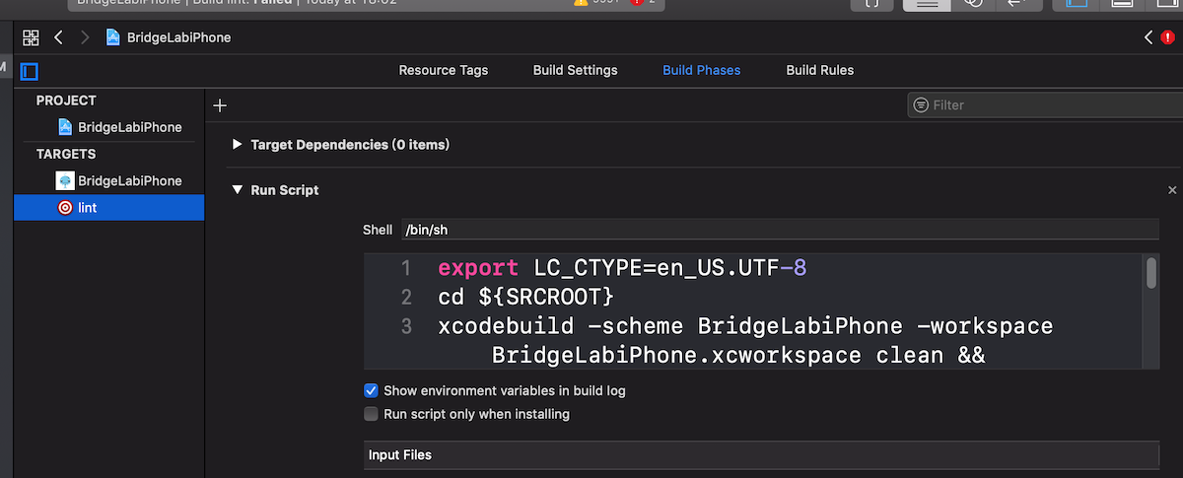The image size is (1183, 478).
Task: Select BridgeLabiPhone app target
Action: [119, 180]
